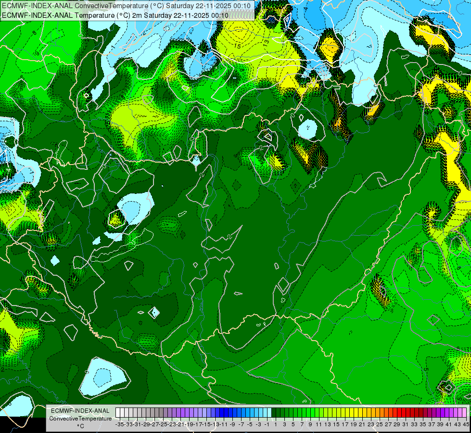Click the °C unit label in legend
The width and height of the screenshot is (471, 433).
point(80,426)
